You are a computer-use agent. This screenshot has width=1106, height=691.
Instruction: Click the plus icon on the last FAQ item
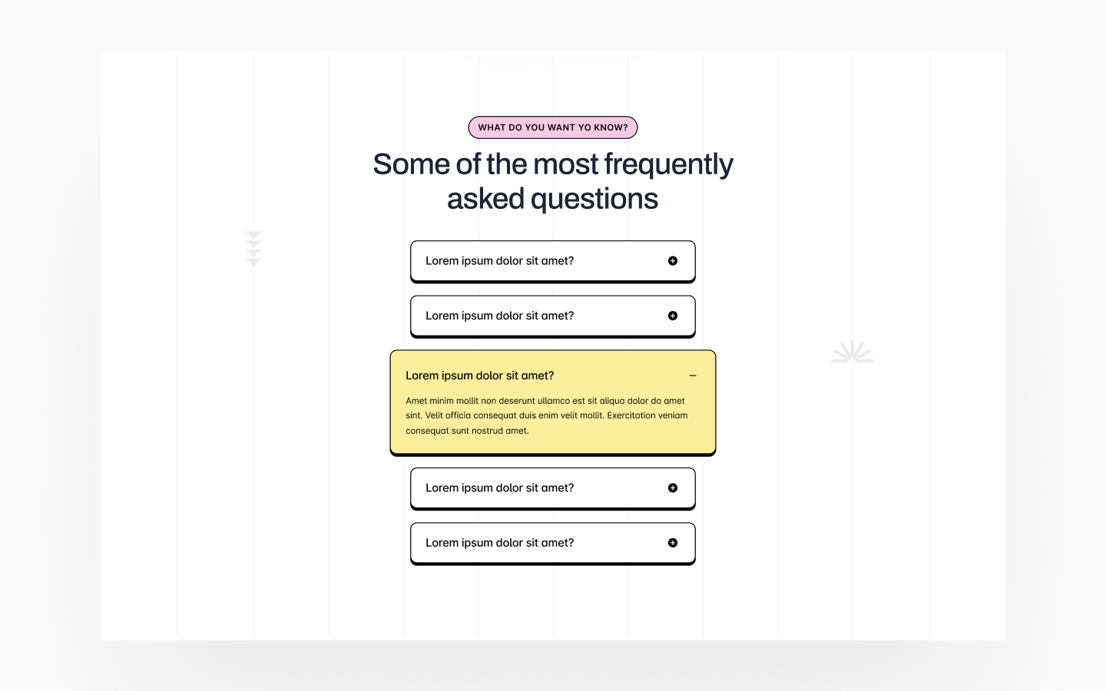(x=672, y=543)
